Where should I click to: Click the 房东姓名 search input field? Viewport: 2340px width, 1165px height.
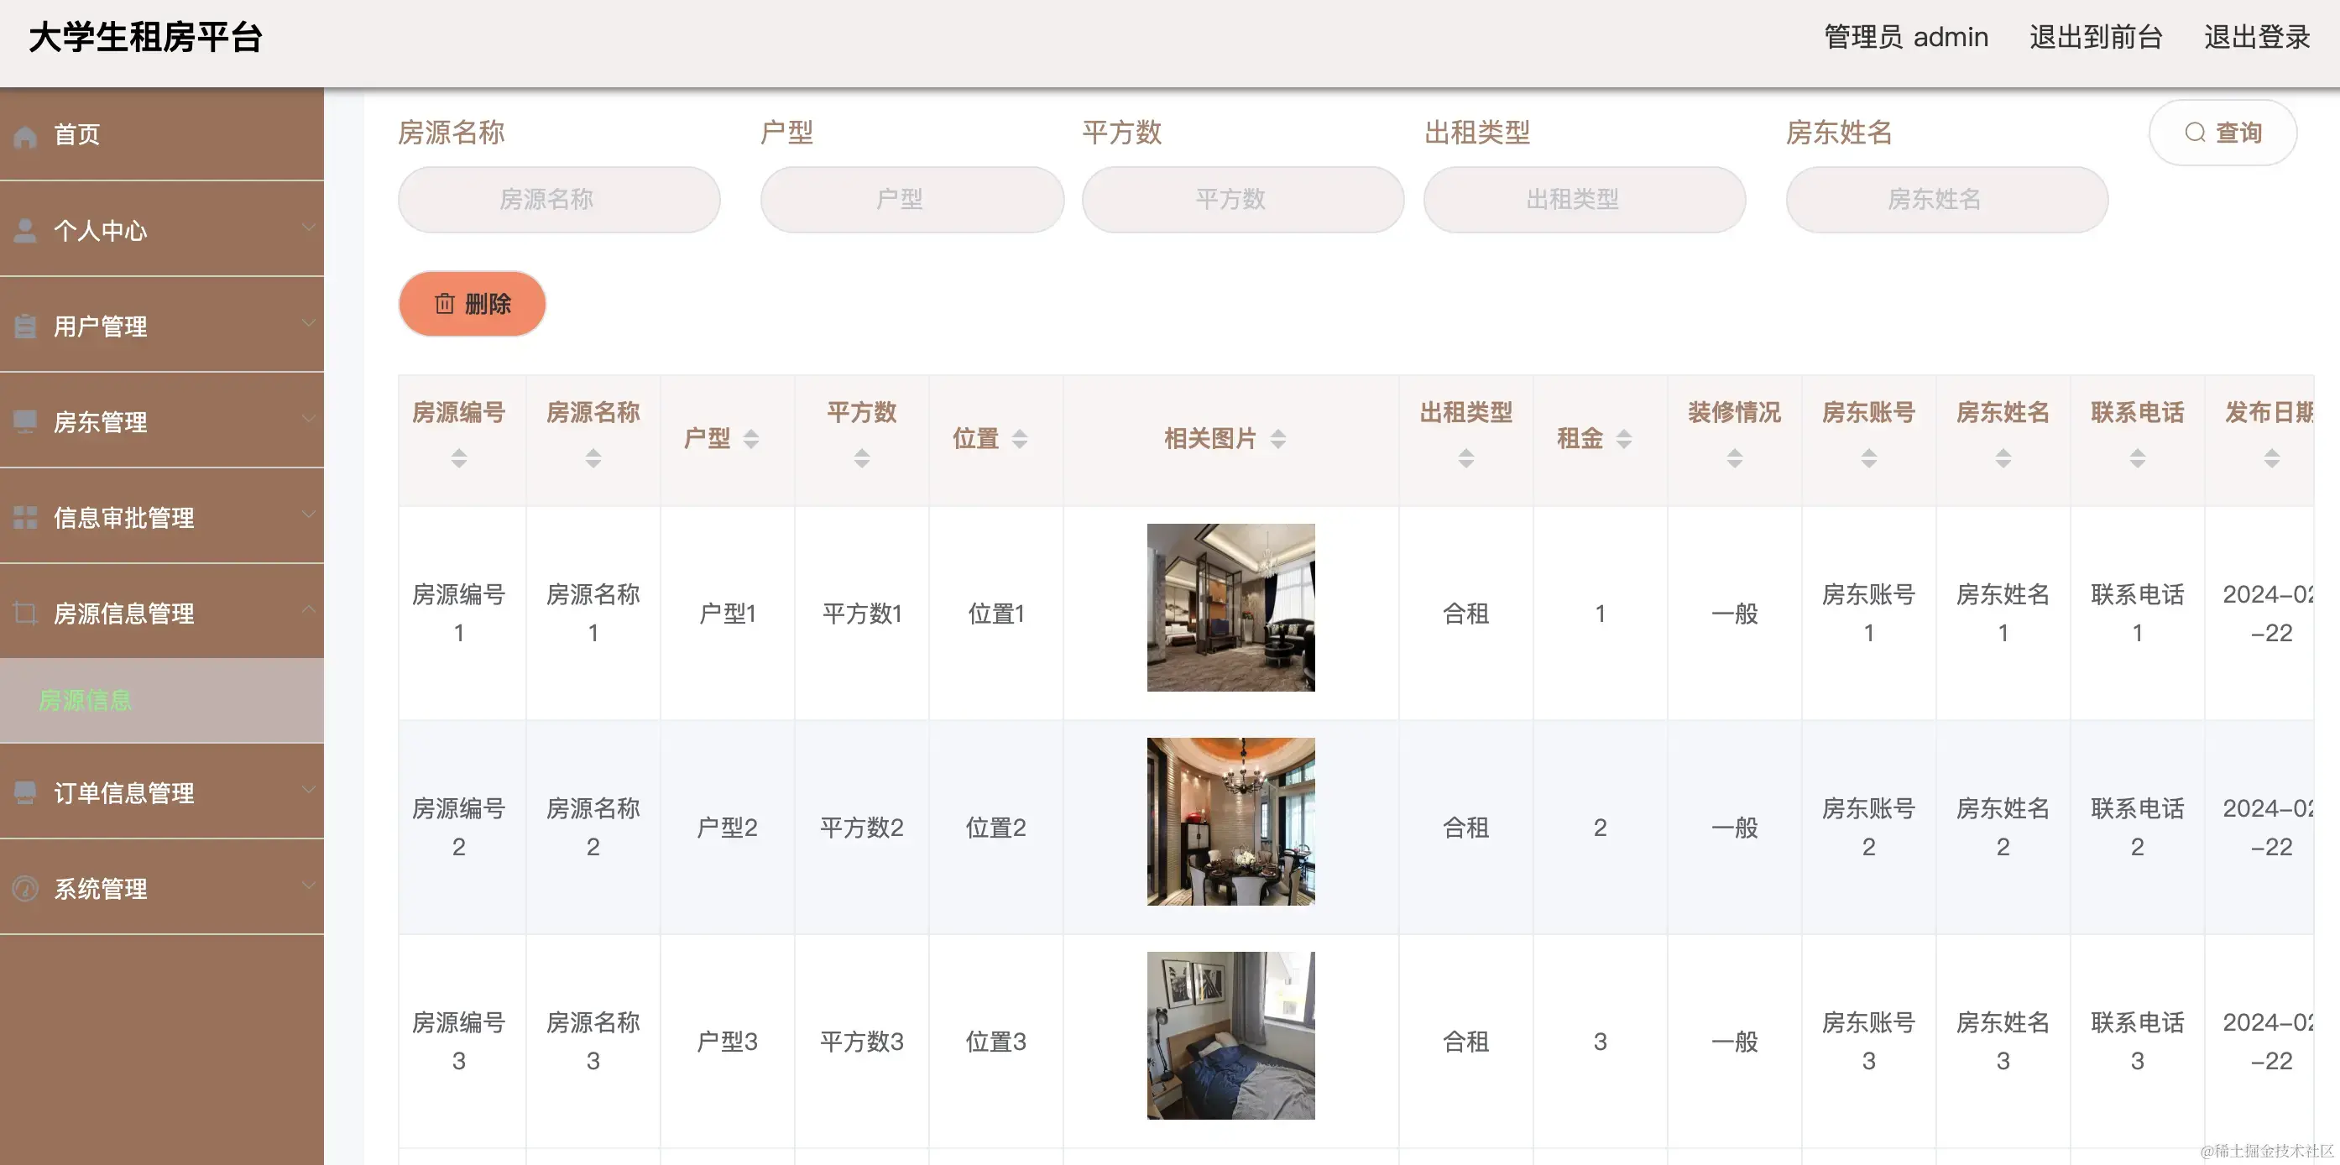(1946, 199)
